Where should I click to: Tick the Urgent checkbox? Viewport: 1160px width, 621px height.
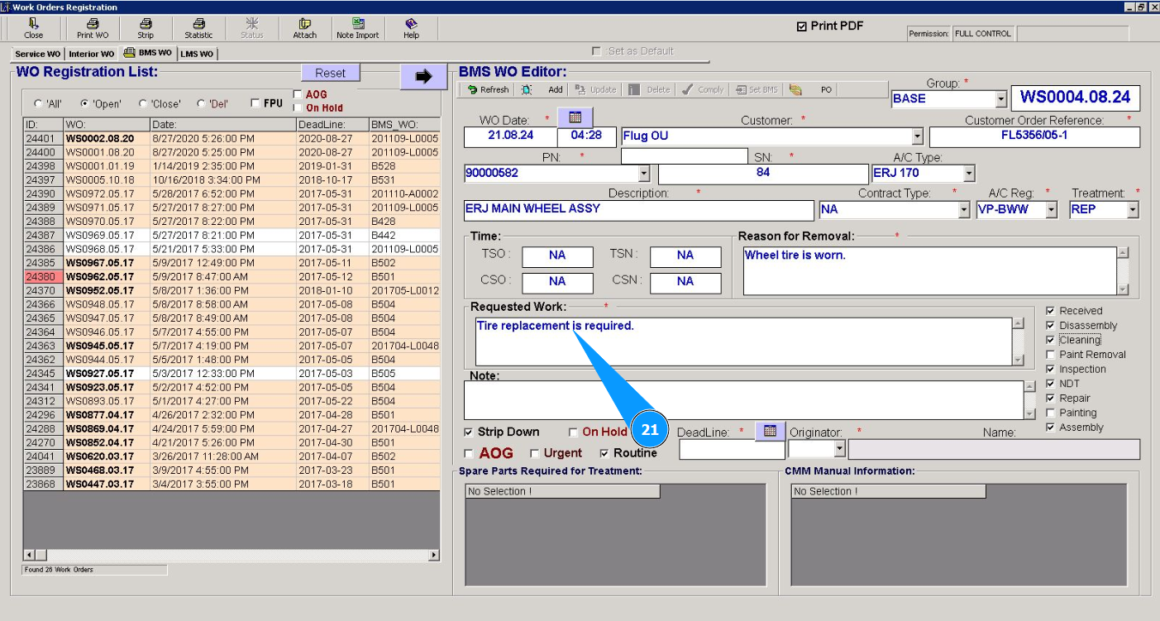point(535,454)
